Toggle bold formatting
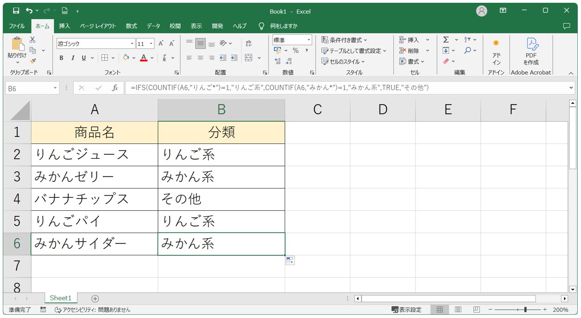 (x=61, y=58)
